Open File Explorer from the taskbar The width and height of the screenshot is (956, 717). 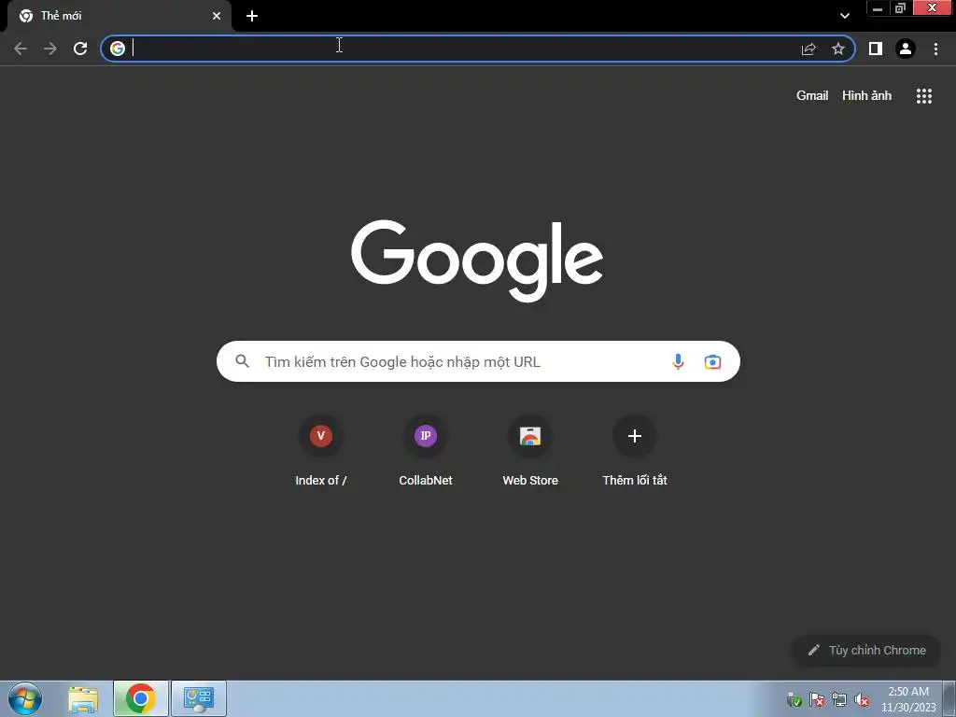[83, 699]
